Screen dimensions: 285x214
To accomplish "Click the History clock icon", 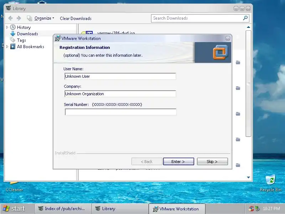I will (13, 27).
